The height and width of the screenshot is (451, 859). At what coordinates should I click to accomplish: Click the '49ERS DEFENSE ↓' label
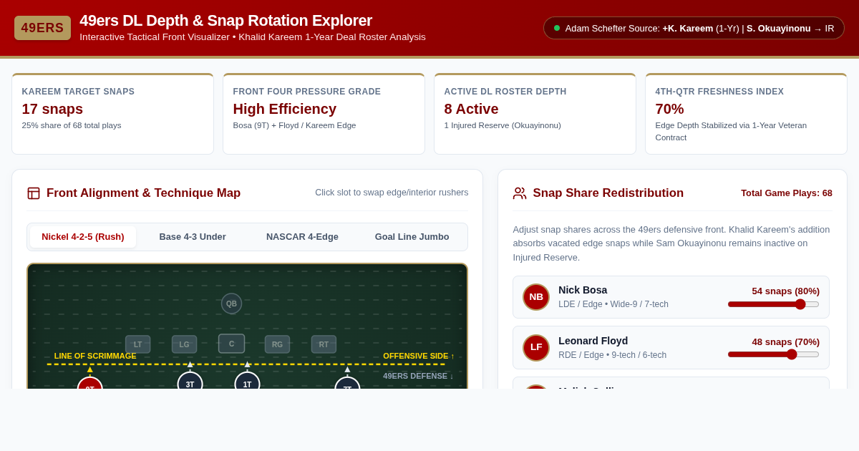pyautogui.click(x=418, y=376)
